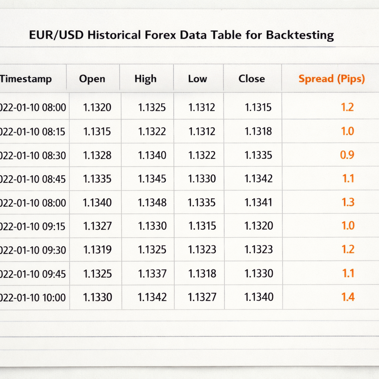
Task: Click the Spread (Pips) column header
Action: (331, 79)
